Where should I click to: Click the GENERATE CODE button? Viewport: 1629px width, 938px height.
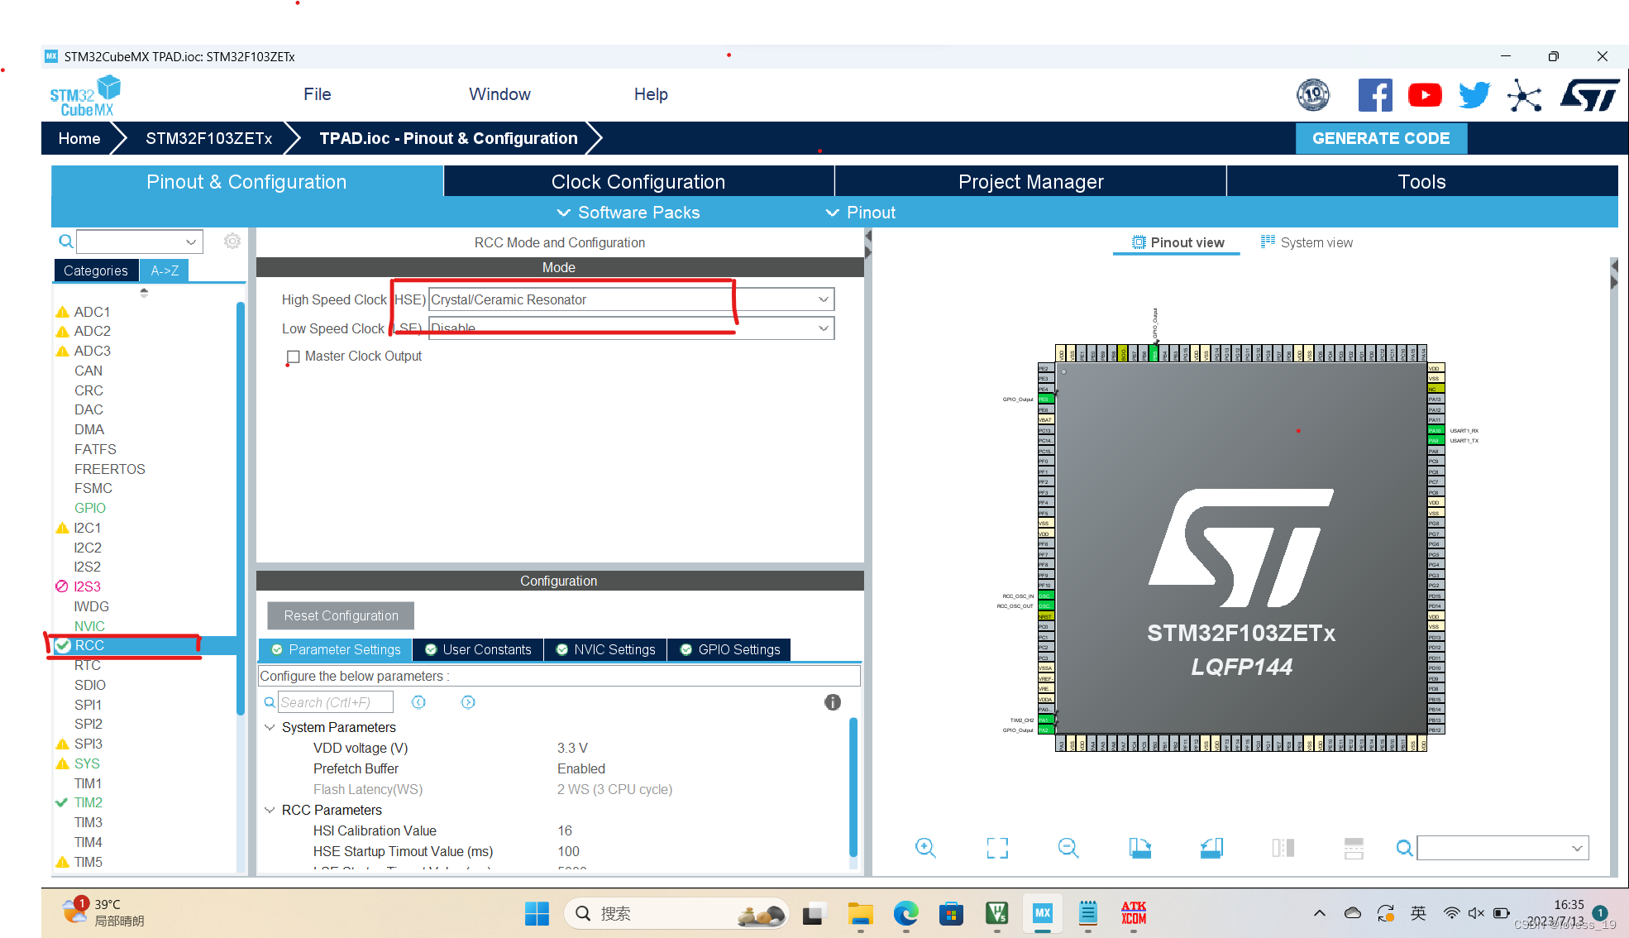tap(1380, 138)
